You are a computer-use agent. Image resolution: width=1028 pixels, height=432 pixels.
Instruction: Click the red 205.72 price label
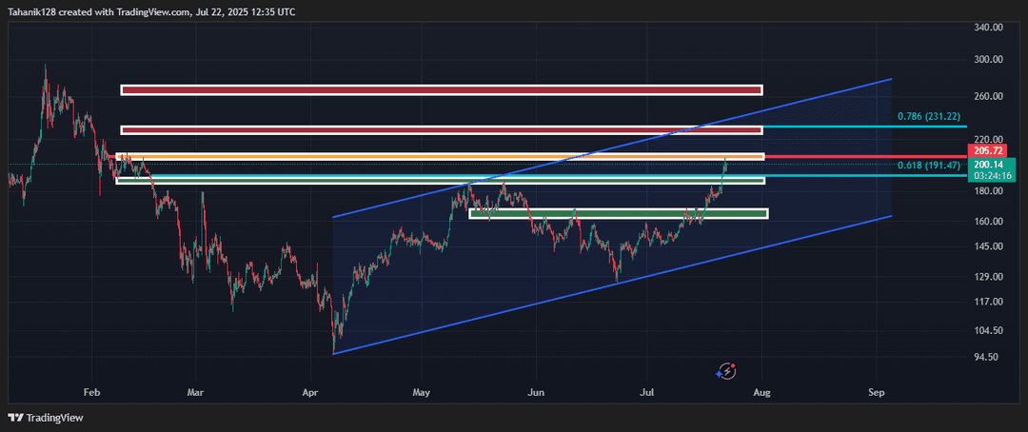(x=989, y=150)
